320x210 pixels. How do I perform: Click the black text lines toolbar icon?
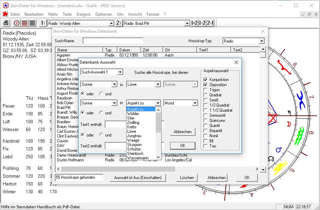32,23
